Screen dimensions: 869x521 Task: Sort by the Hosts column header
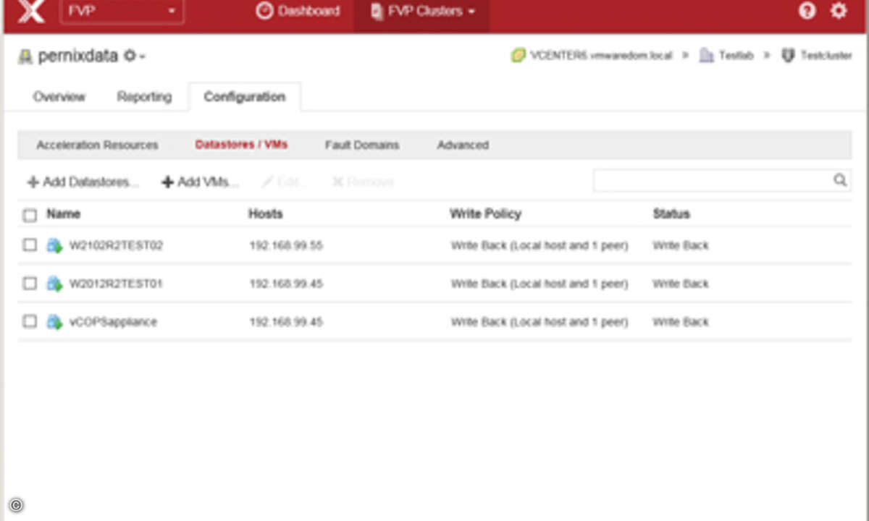[266, 214]
